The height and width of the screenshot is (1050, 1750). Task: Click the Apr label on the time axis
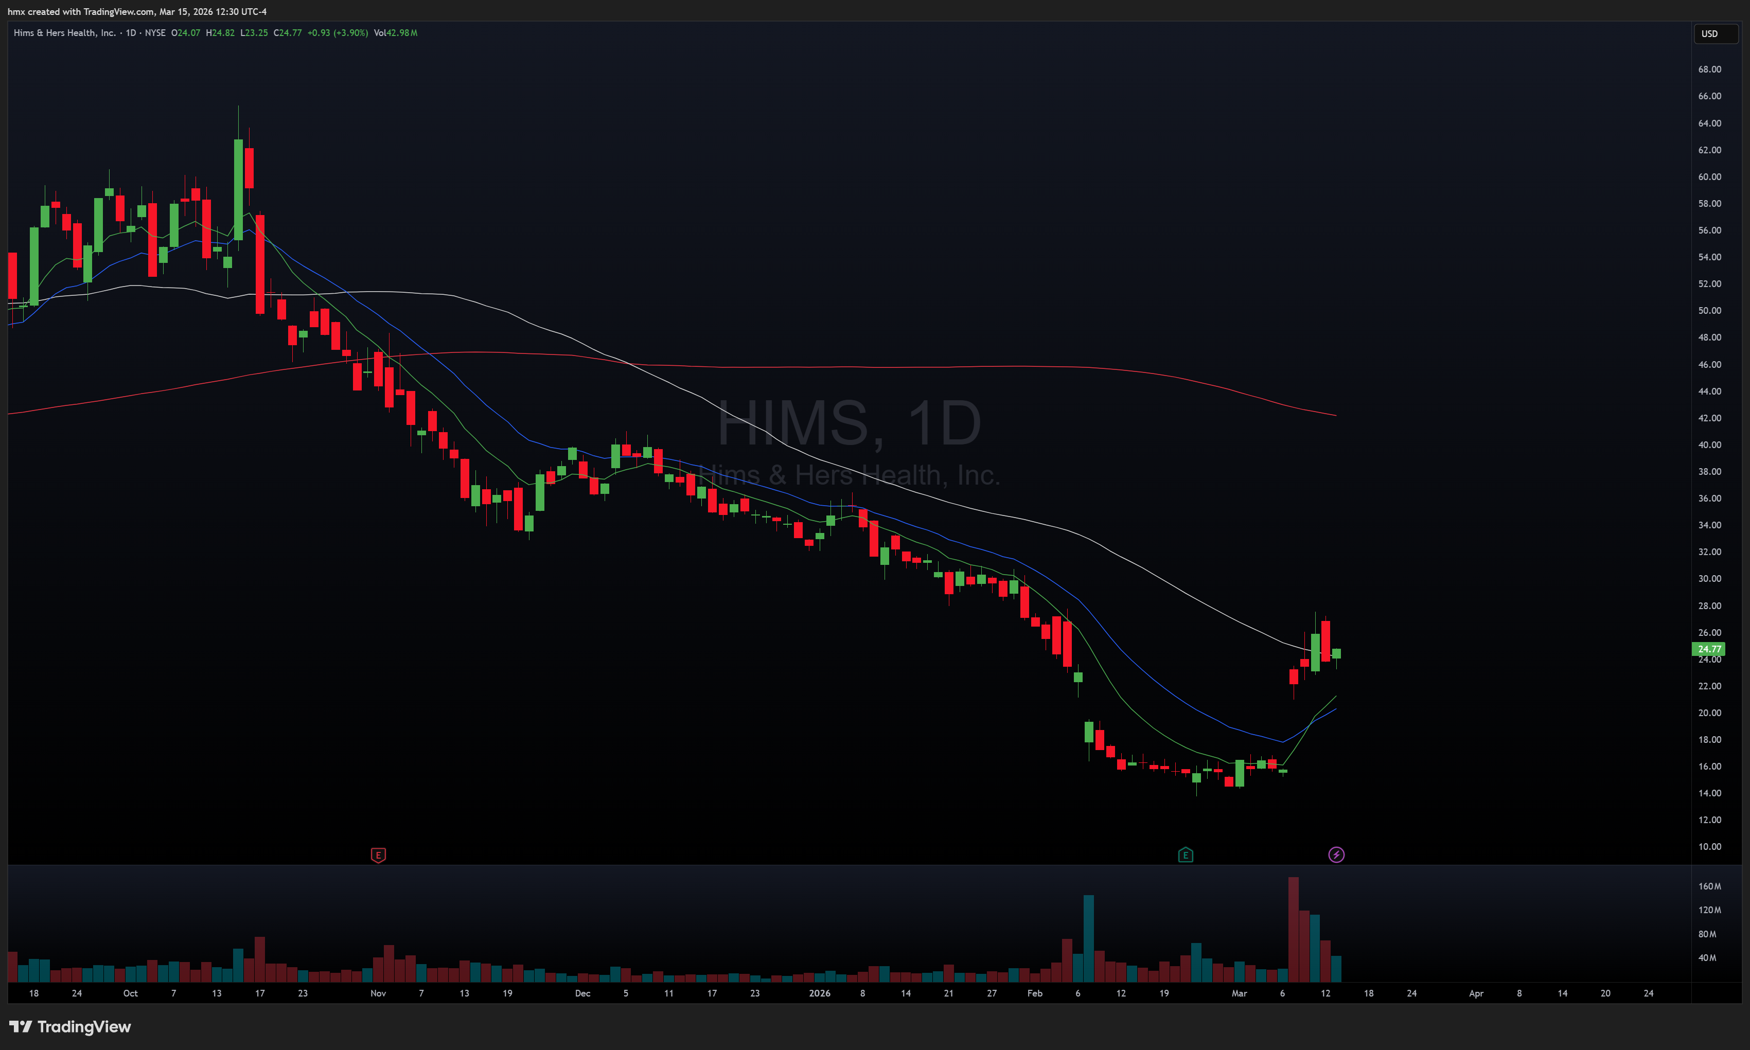[x=1475, y=993]
